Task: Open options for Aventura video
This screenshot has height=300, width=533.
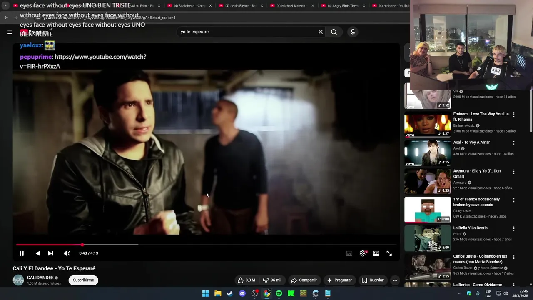Action: 513,172
